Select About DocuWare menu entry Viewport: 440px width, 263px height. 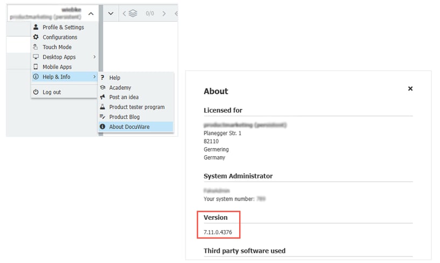(129, 127)
